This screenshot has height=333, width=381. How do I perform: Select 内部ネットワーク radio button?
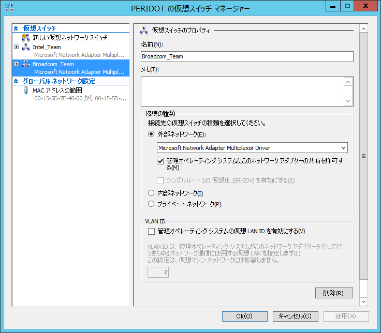pos(151,193)
